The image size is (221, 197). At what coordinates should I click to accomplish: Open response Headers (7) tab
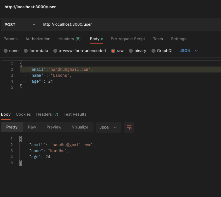(47, 114)
